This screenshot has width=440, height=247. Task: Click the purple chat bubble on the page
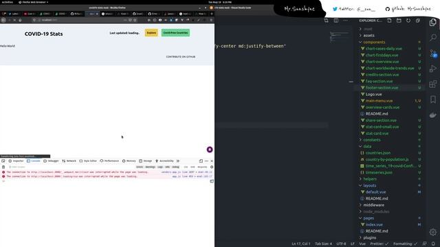[210, 150]
